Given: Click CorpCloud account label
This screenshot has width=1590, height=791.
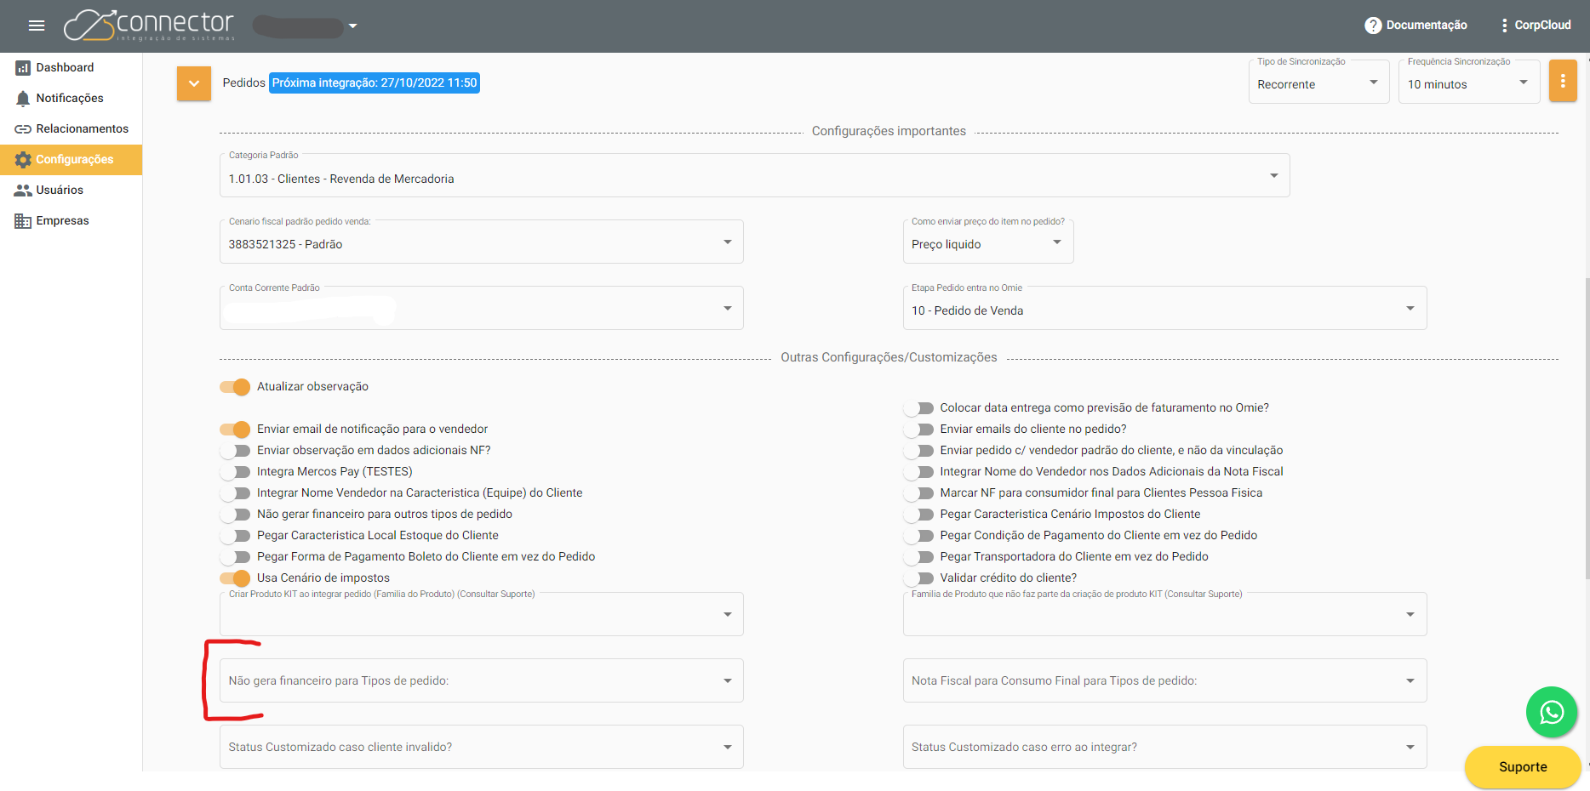Looking at the screenshot, I should click(1542, 26).
